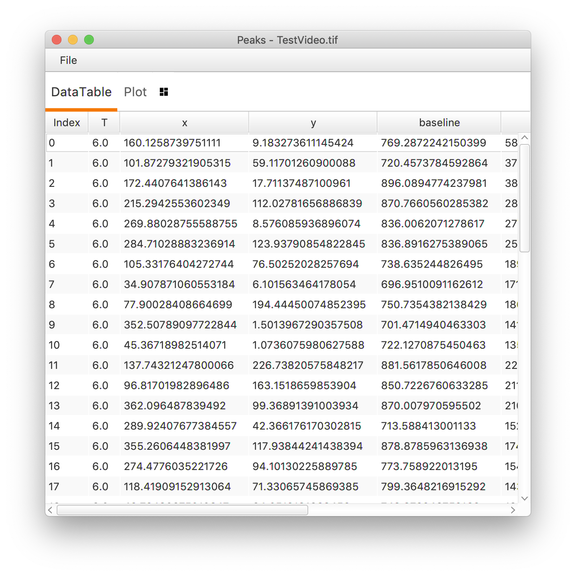
Task: Select y value 99.36891391003934
Action: click(305, 406)
